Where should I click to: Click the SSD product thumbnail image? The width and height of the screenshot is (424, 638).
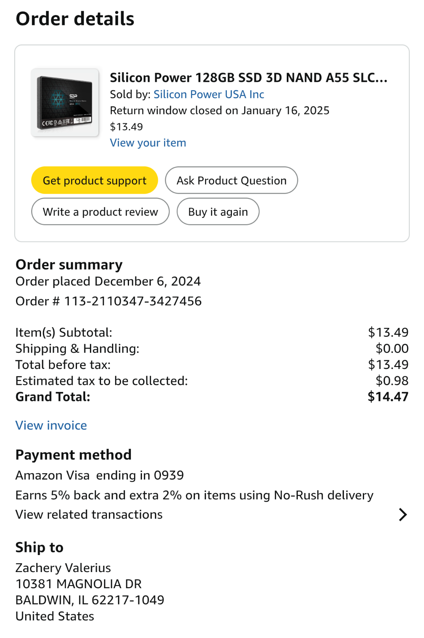pyautogui.click(x=65, y=103)
